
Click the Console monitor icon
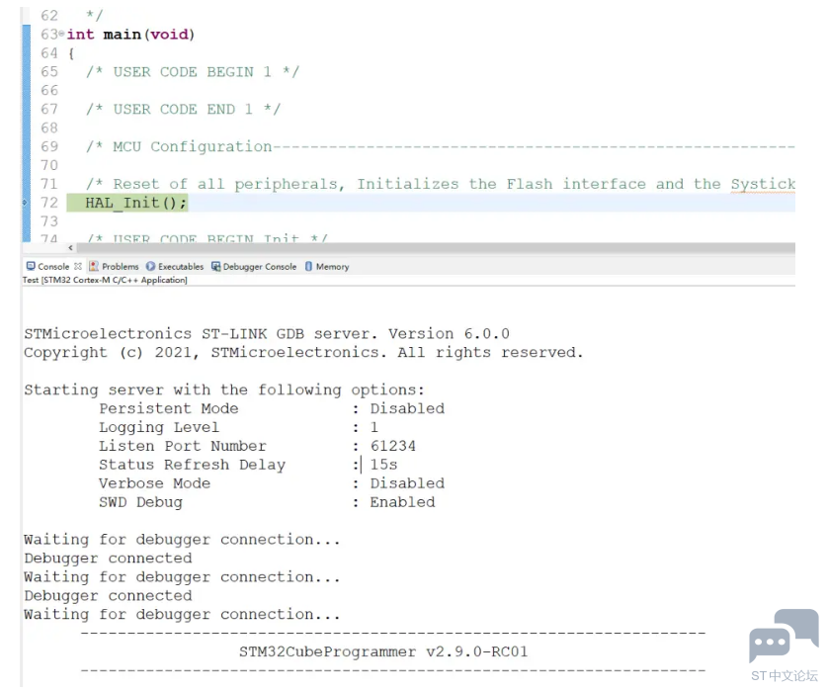click(31, 266)
